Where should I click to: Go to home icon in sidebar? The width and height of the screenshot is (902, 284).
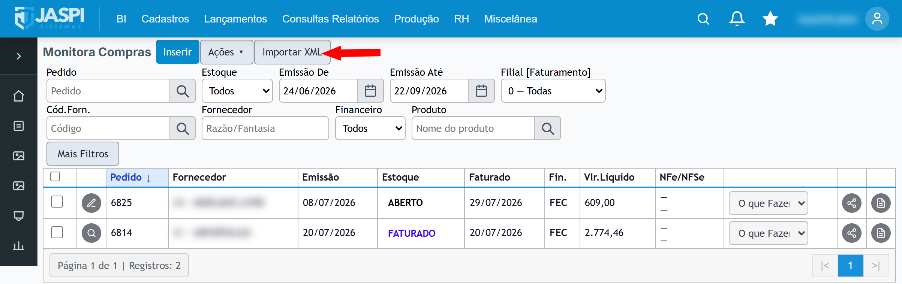[x=19, y=96]
